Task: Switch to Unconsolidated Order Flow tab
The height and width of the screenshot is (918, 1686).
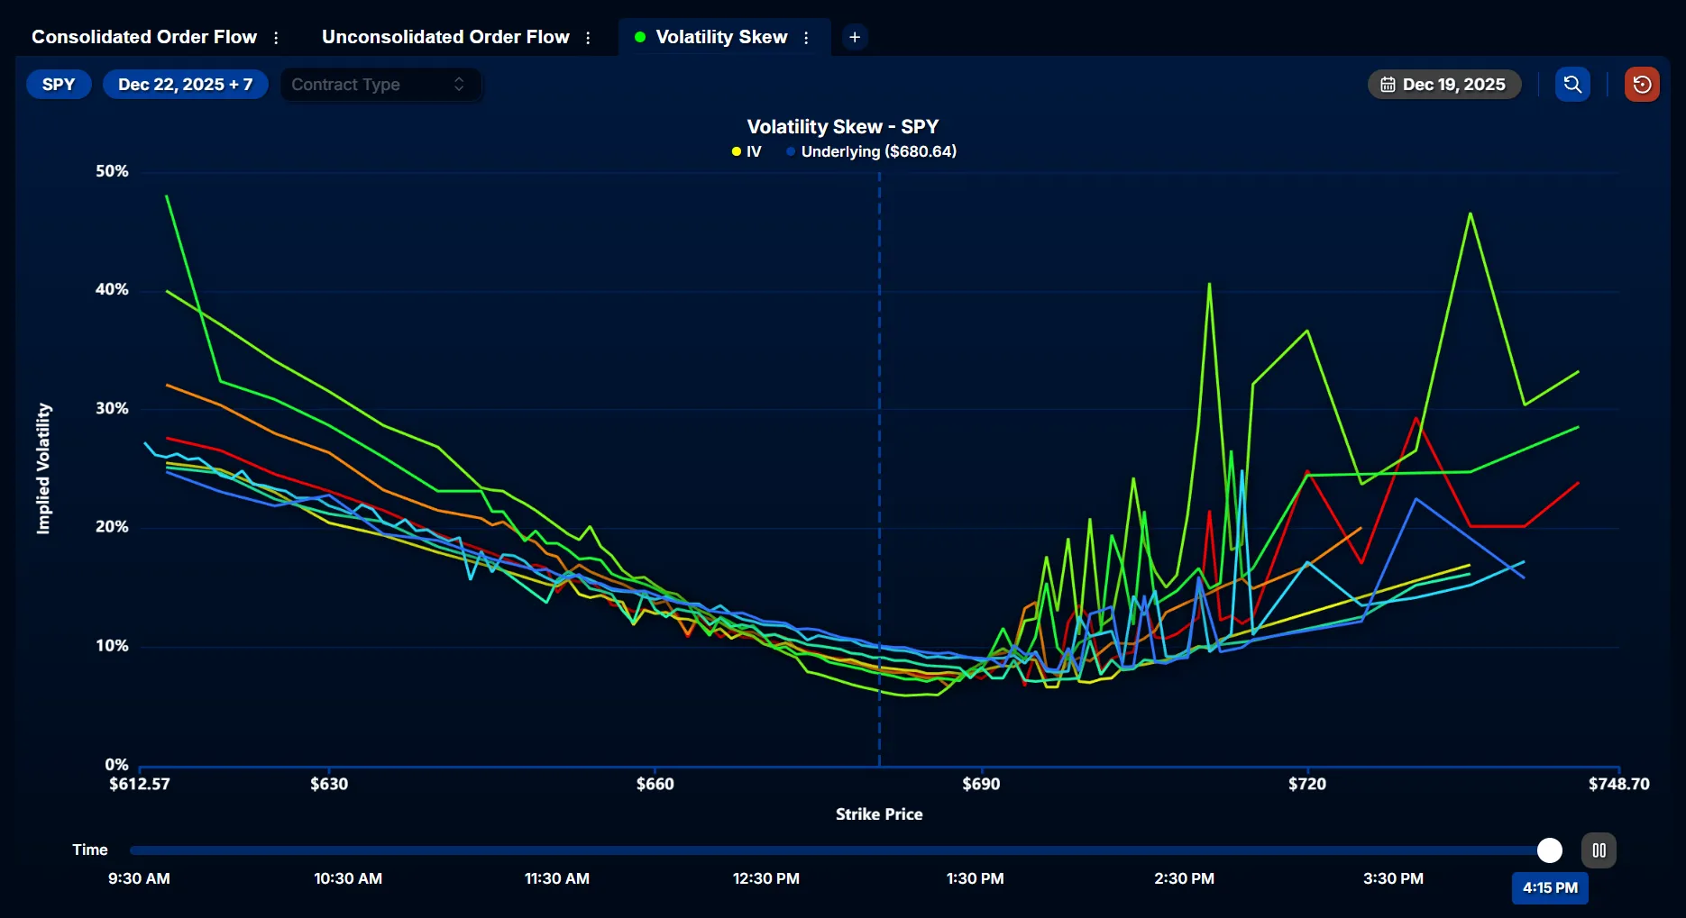Action: [445, 37]
